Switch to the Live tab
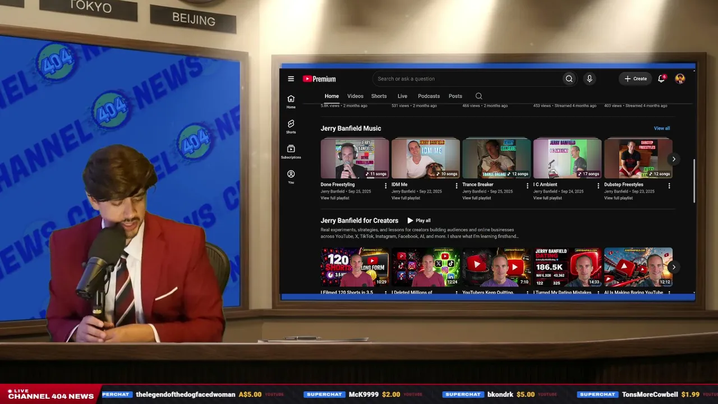Image resolution: width=718 pixels, height=404 pixels. (402, 96)
